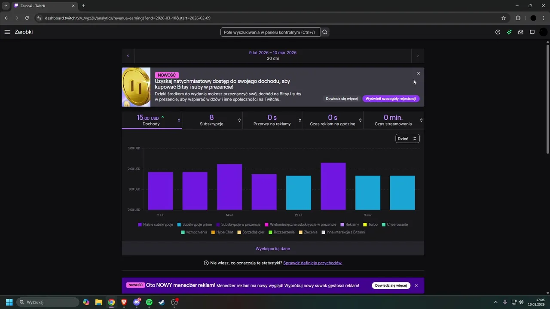The height and width of the screenshot is (309, 550).
Task: Click Wyświetl szczegóły rejestracji button
Action: pyautogui.click(x=391, y=99)
